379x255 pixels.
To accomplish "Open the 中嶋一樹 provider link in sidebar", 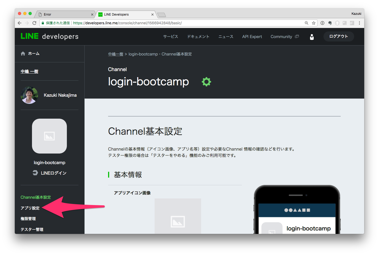I will 29,71.
